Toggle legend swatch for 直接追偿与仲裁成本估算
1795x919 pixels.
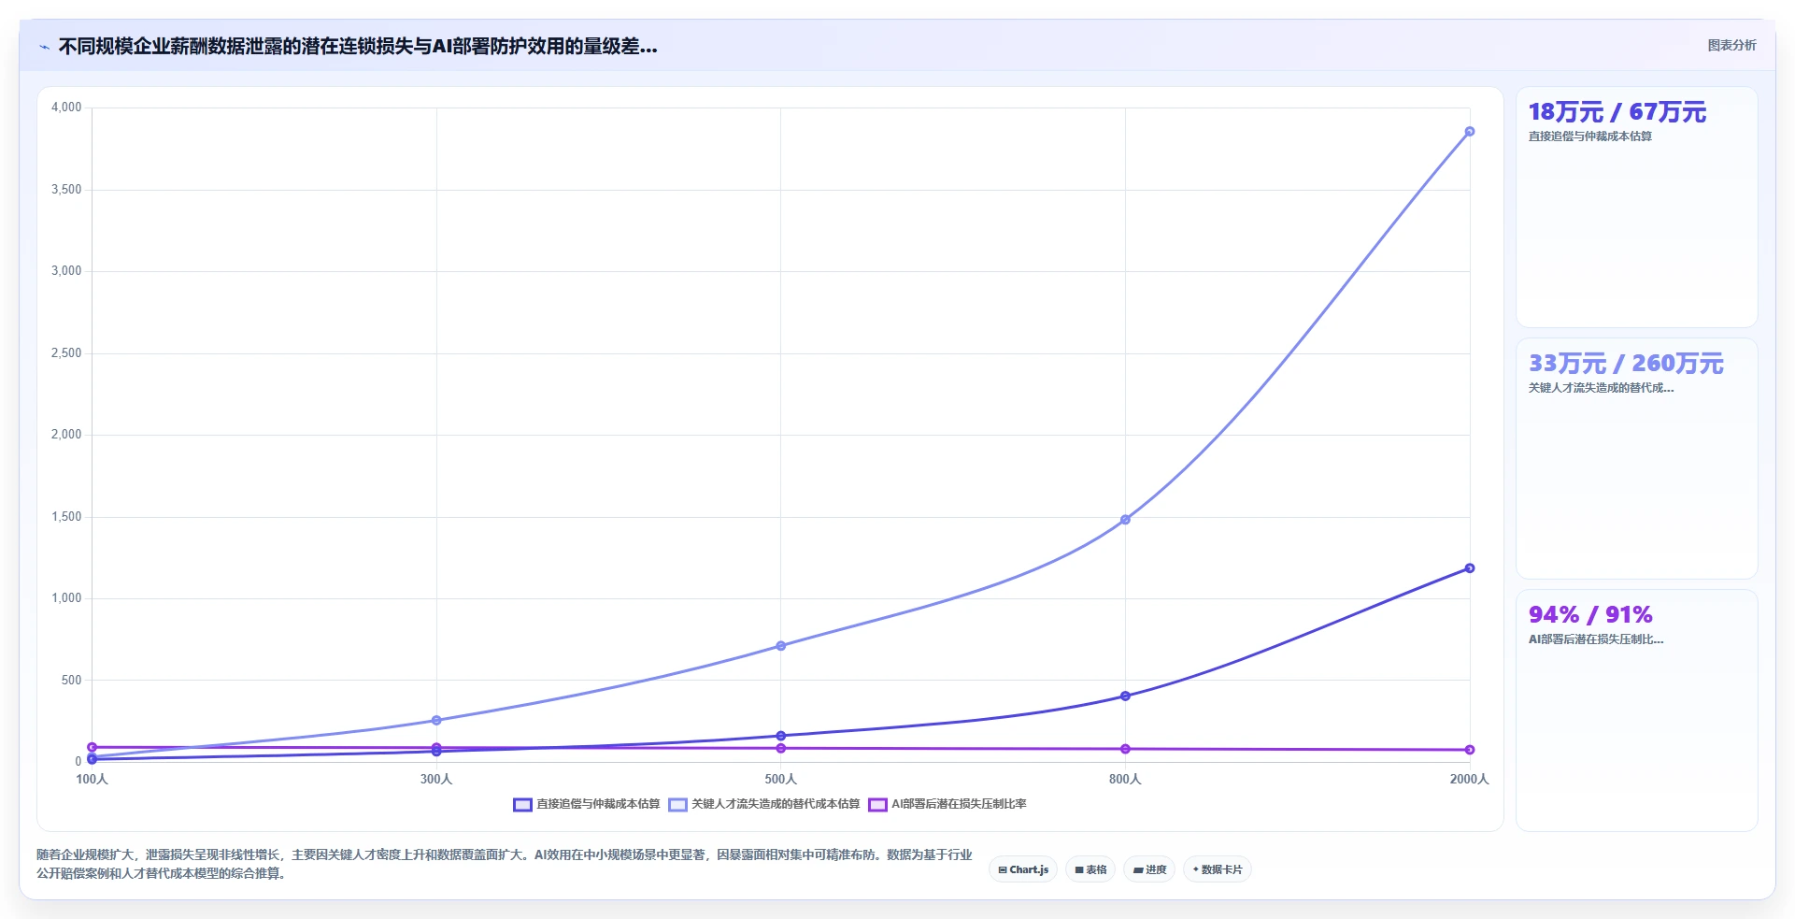point(522,804)
